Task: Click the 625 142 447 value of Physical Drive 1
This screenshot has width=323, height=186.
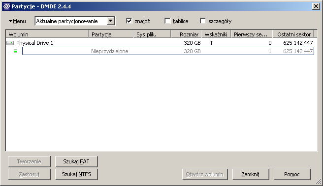Action: (298, 43)
